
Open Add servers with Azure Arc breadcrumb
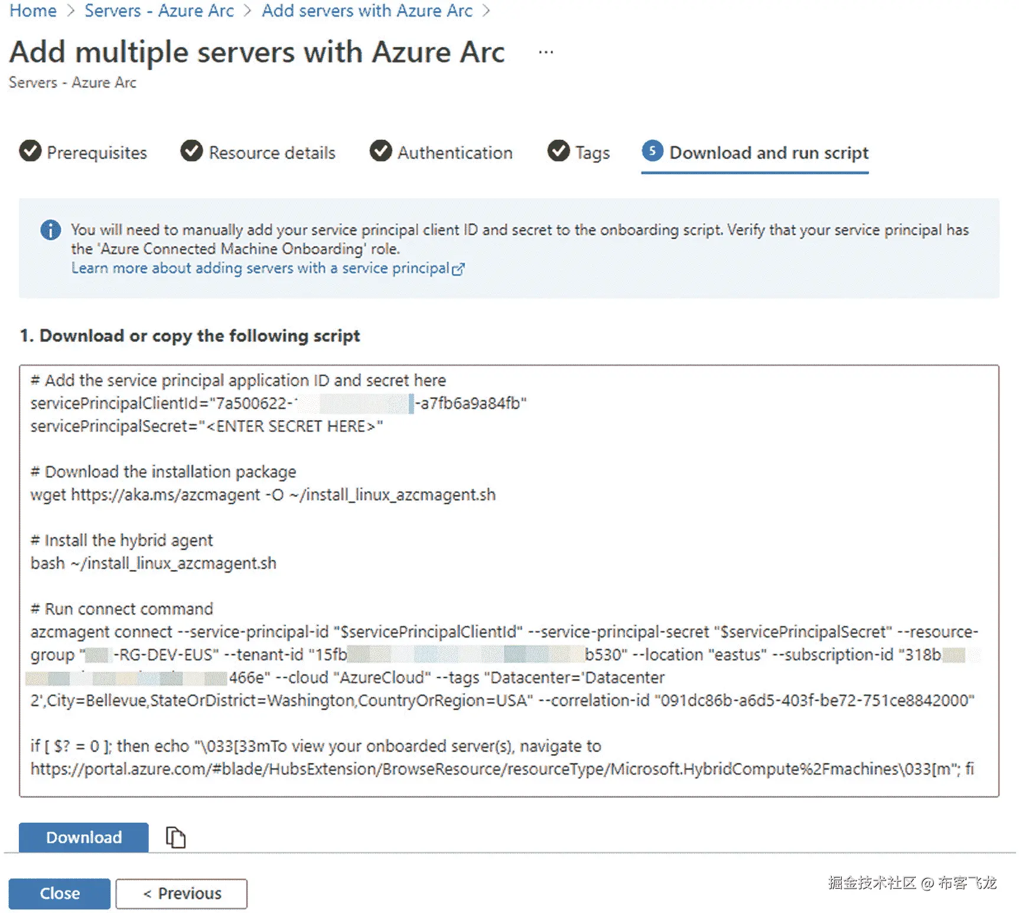pos(367,11)
